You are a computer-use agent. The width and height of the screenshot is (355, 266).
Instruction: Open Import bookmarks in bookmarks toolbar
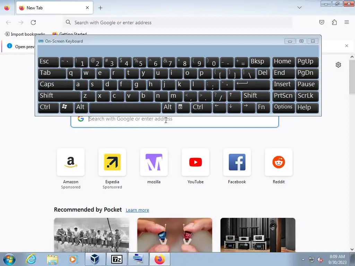(25, 34)
